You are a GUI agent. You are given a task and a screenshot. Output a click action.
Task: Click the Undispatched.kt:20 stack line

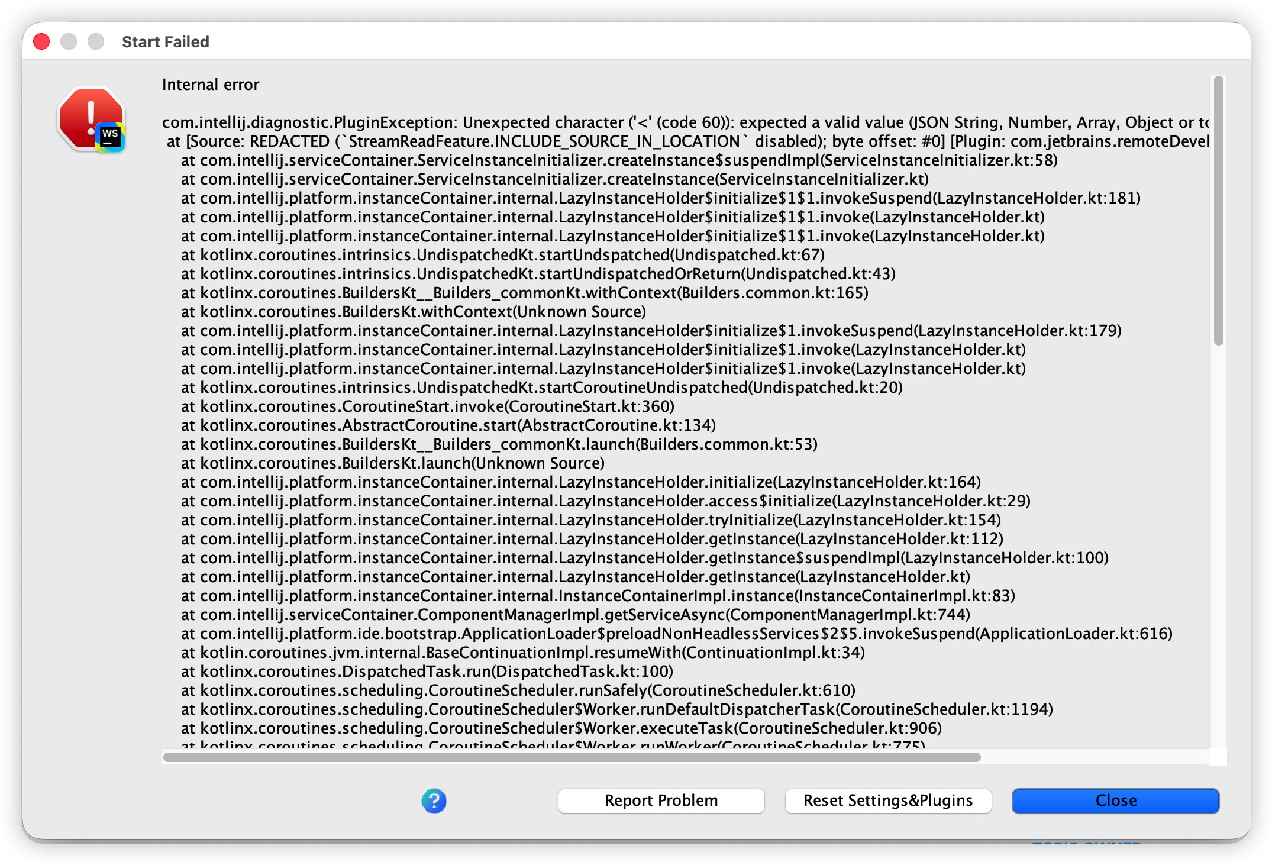[542, 388]
